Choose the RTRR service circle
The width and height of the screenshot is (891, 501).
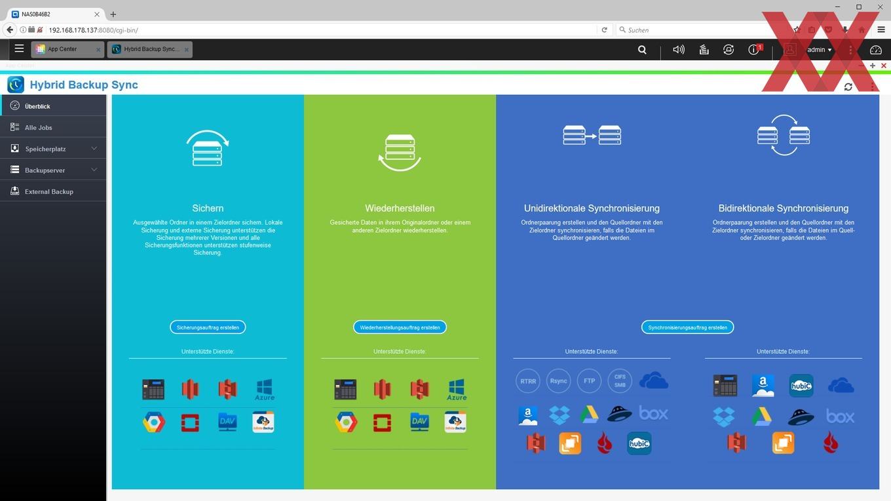point(527,381)
